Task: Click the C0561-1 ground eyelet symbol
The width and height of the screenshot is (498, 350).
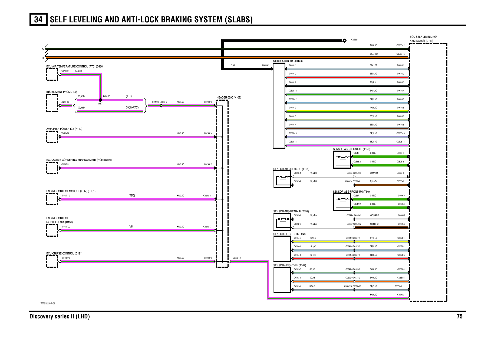Action: [344, 40]
